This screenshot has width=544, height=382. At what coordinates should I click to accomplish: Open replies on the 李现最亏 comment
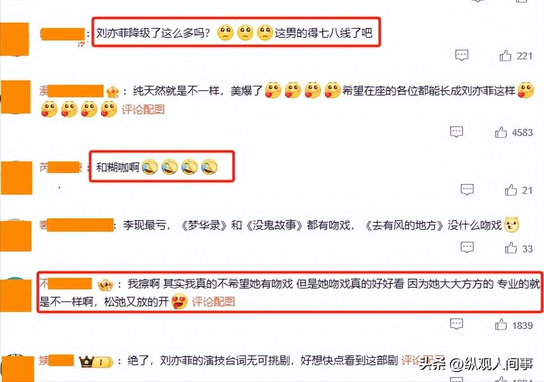[x=467, y=247]
